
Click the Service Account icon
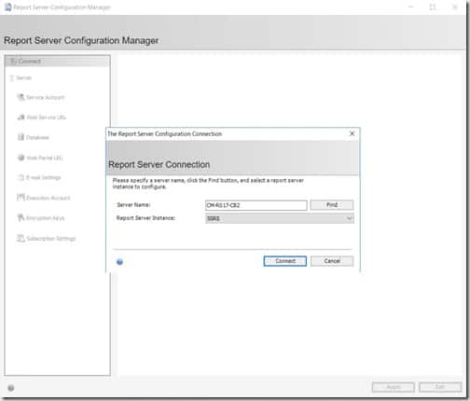(21, 97)
